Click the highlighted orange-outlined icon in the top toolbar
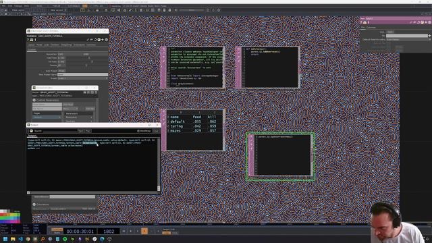This screenshot has height=243, width=432. (x=82, y=10)
